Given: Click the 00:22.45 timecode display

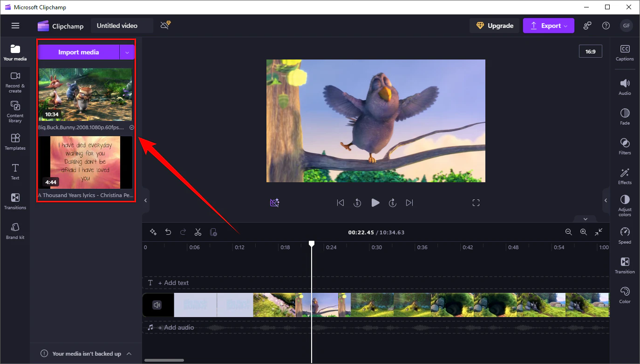Looking at the screenshot, I should tap(361, 232).
